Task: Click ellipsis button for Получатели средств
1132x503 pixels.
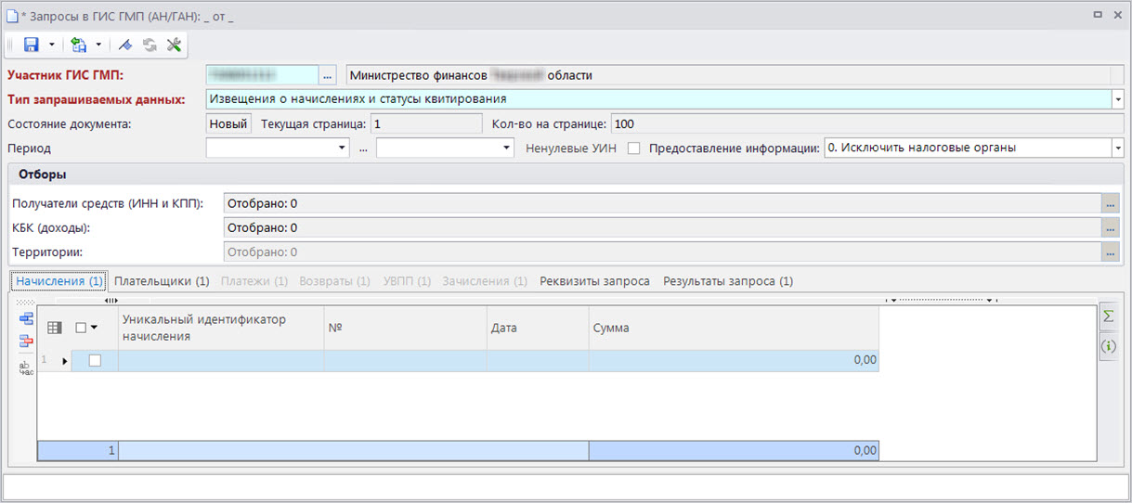Action: (x=1110, y=203)
